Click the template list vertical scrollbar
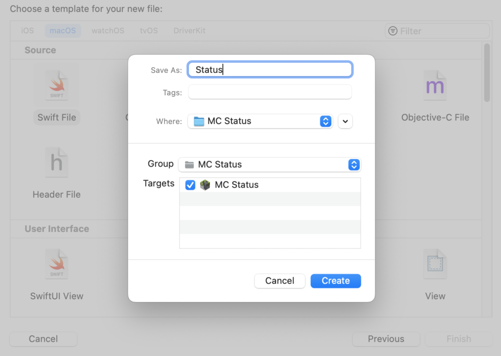This screenshot has width=501, height=356. click(486, 73)
